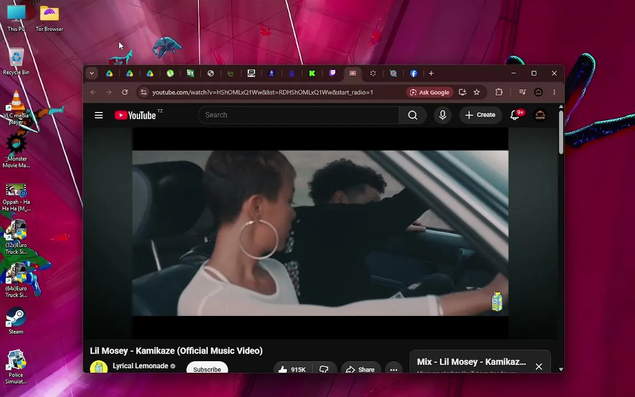Select Steam desktop icon
The image size is (635, 397).
[16, 321]
